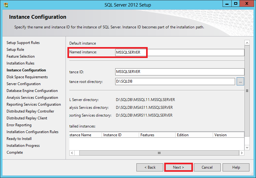Image resolution: width=256 pixels, height=178 pixels.
Task: Click the instance root directory field
Action: coord(175,82)
